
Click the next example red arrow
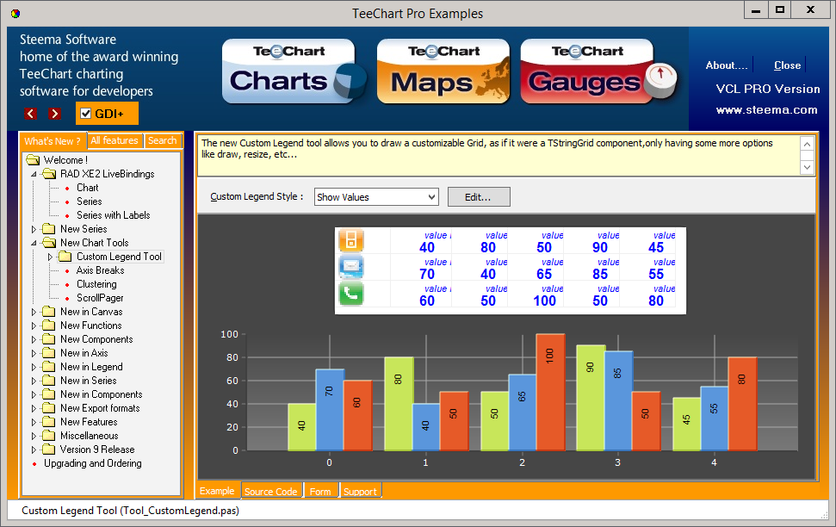54,114
